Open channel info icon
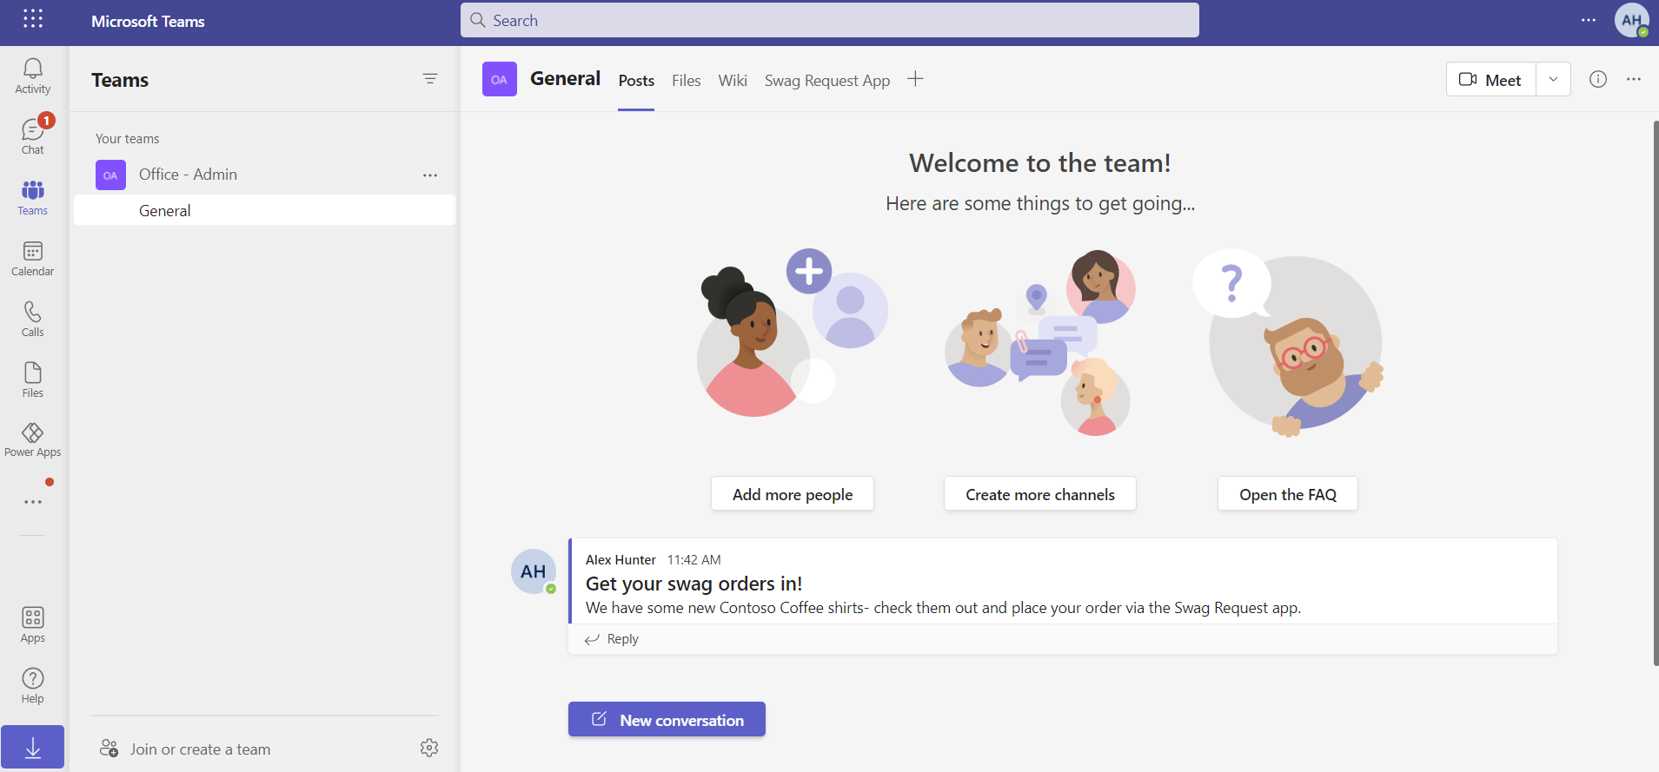1659x772 pixels. pos(1598,79)
